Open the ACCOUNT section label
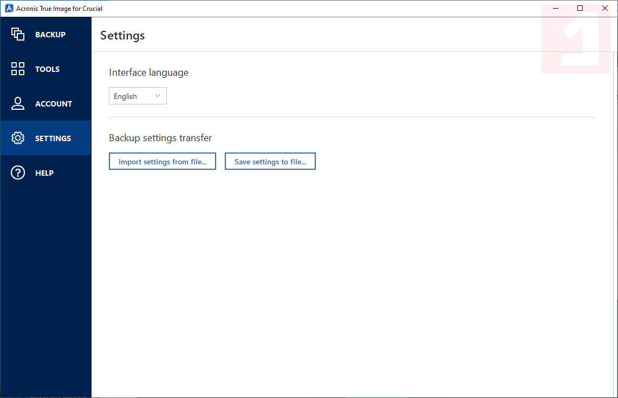The width and height of the screenshot is (618, 398). [x=54, y=104]
